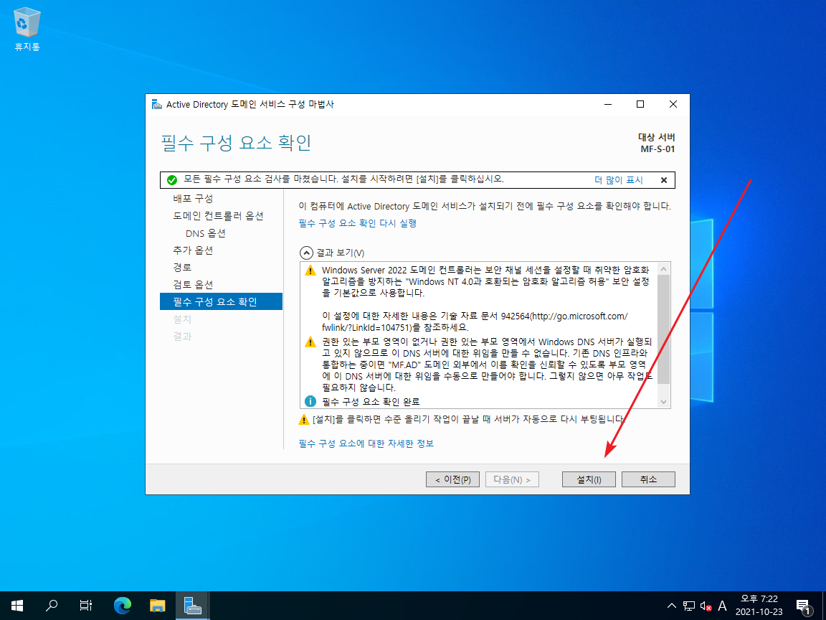The width and height of the screenshot is (826, 620).
Task: Select the 도메인 컨트롤러 옵션 step
Action: 218,215
